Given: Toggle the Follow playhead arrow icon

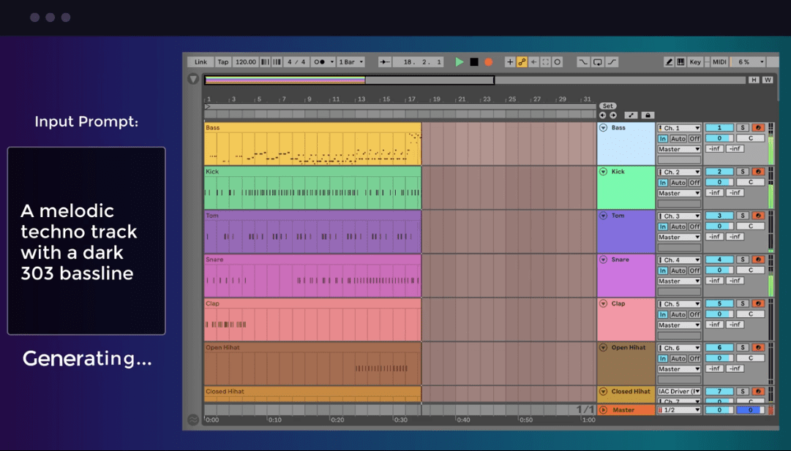Looking at the screenshot, I should click(x=385, y=62).
